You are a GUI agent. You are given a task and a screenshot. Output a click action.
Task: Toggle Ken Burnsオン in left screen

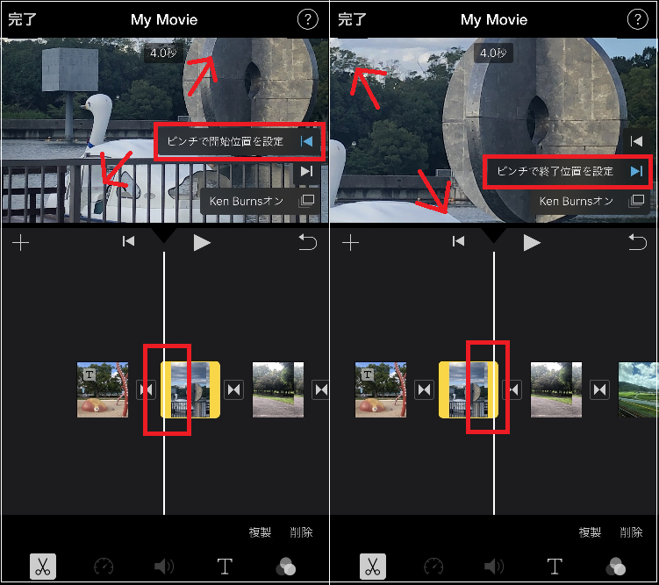point(261,201)
